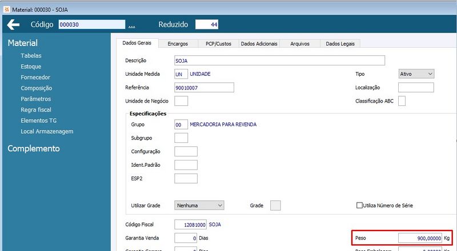Click the Referência field 90010007

(x=204, y=88)
